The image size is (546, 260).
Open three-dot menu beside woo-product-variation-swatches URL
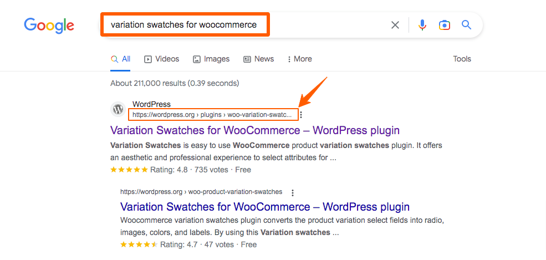click(293, 192)
